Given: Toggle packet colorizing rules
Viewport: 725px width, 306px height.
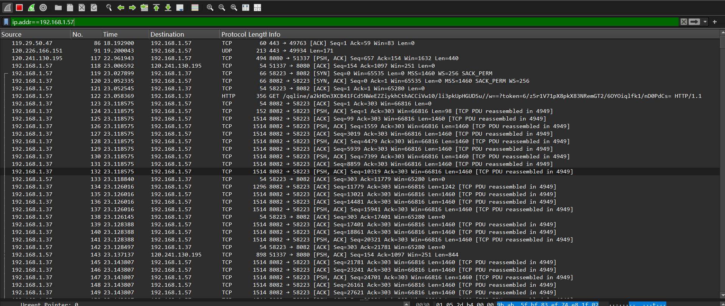Looking at the screenshot, I should pos(195,8).
